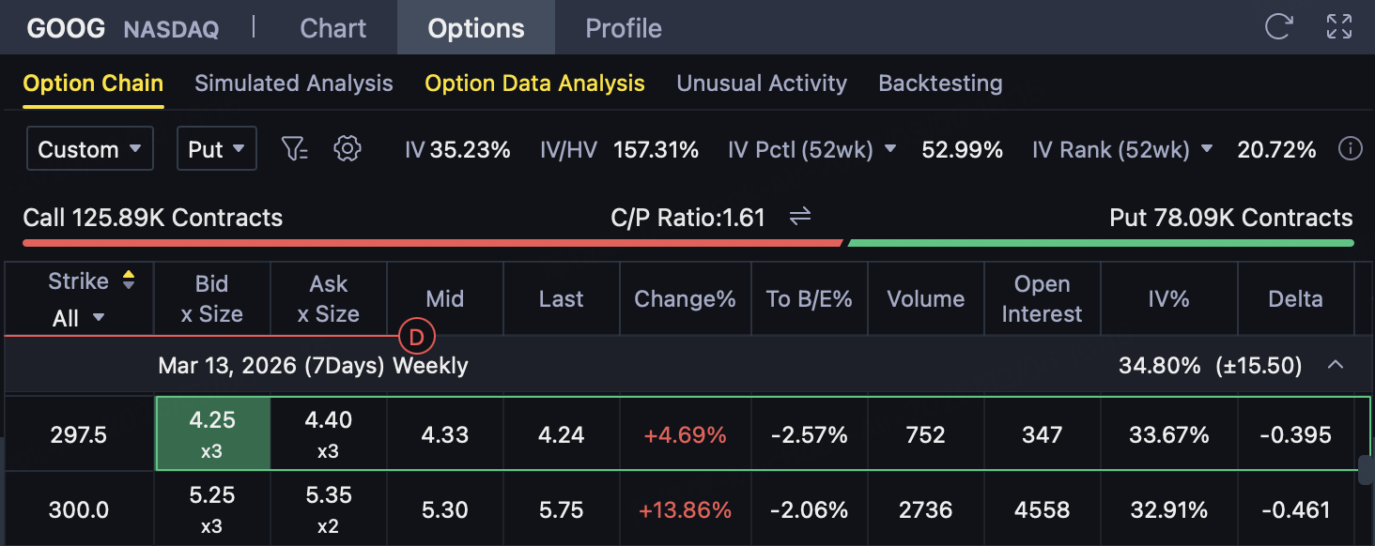Sort by Strike using arrow icon
The image size is (1375, 546).
(x=129, y=281)
